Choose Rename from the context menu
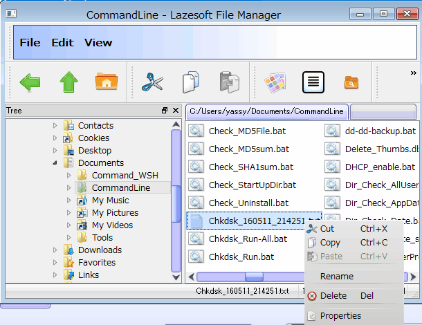Image resolution: width=422 pixels, height=325 pixels. (x=354, y=277)
